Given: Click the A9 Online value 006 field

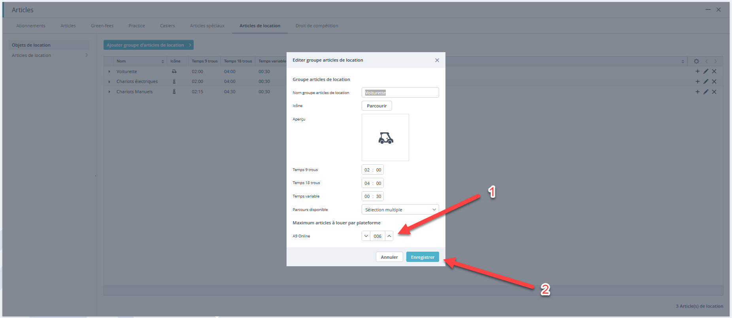Looking at the screenshot, I should pyautogui.click(x=377, y=236).
